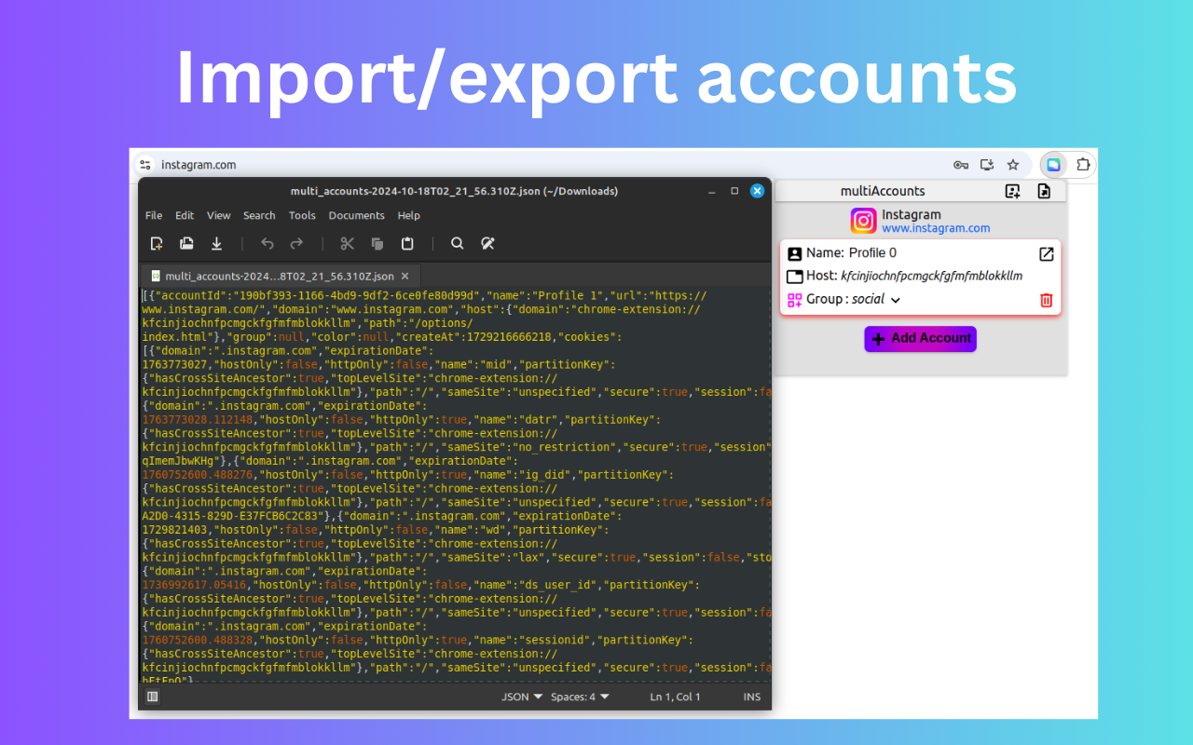Screen dimensions: 1193x745
Task: Click the Name: Profile 0 text
Action: tap(851, 253)
